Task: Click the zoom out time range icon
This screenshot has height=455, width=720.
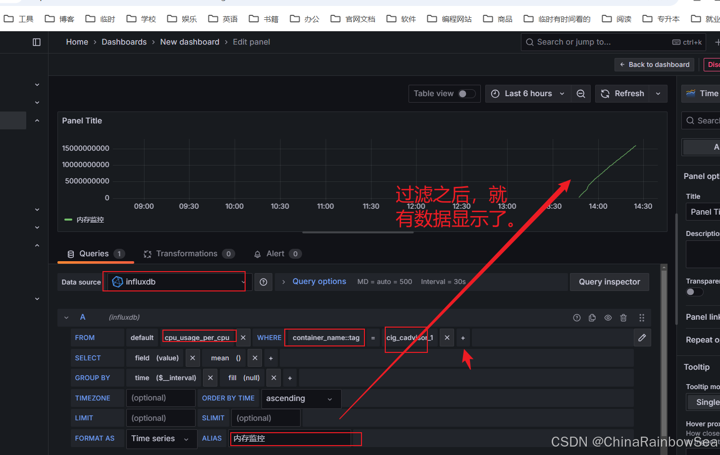Action: coord(581,94)
